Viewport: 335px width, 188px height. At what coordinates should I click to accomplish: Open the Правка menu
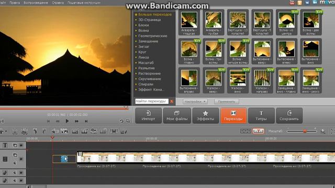click(15, 3)
